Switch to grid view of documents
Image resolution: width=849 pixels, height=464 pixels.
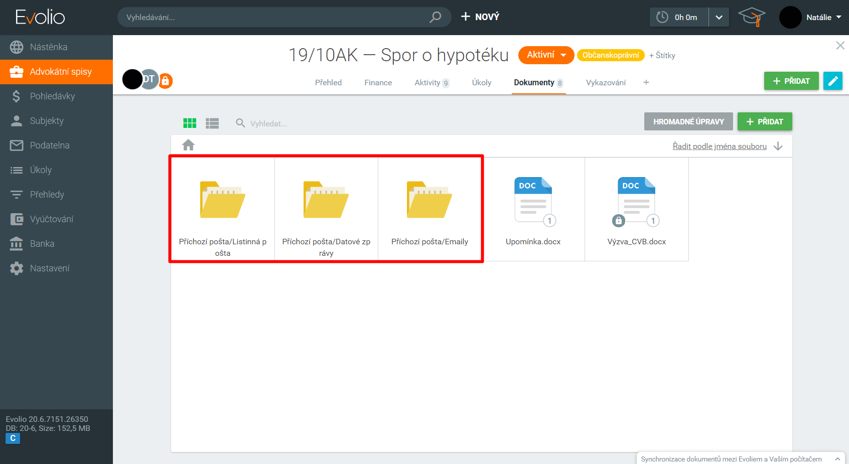[190, 123]
